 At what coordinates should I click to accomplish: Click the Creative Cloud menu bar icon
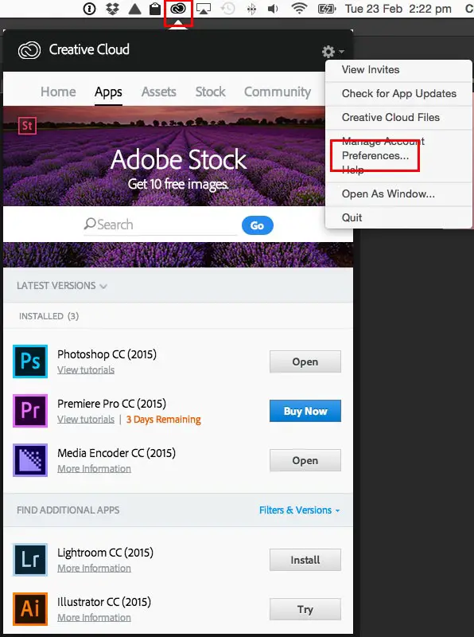click(178, 9)
